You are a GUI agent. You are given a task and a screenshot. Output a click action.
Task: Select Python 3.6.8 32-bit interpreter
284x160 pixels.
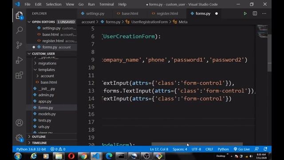[31, 149]
